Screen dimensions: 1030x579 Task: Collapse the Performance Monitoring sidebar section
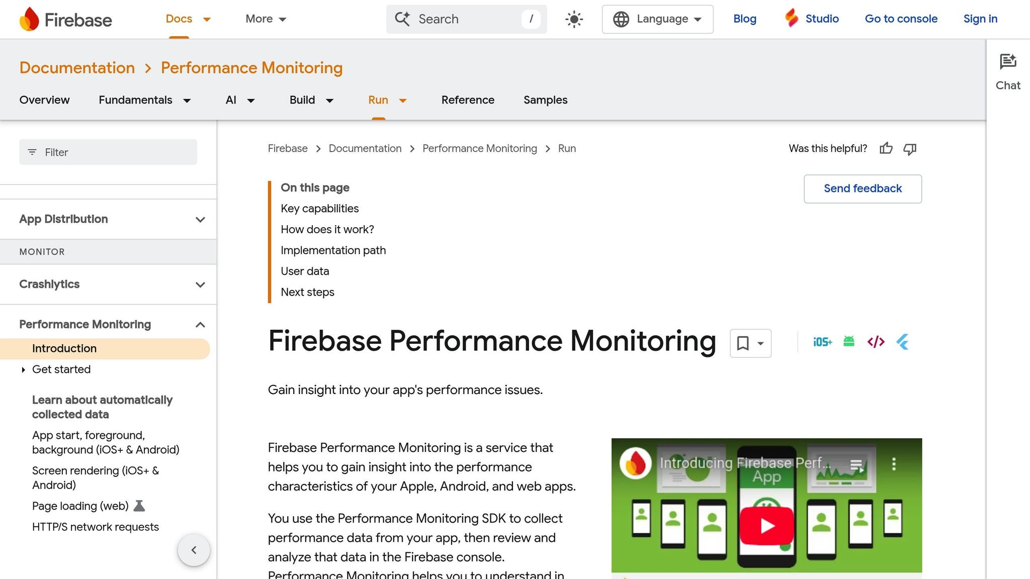coord(200,325)
